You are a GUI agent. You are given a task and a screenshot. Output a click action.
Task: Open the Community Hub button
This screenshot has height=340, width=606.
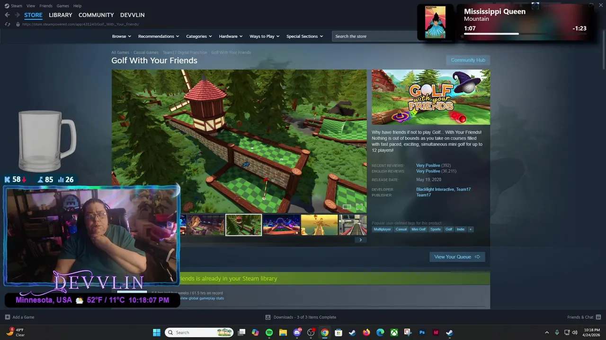click(468, 60)
